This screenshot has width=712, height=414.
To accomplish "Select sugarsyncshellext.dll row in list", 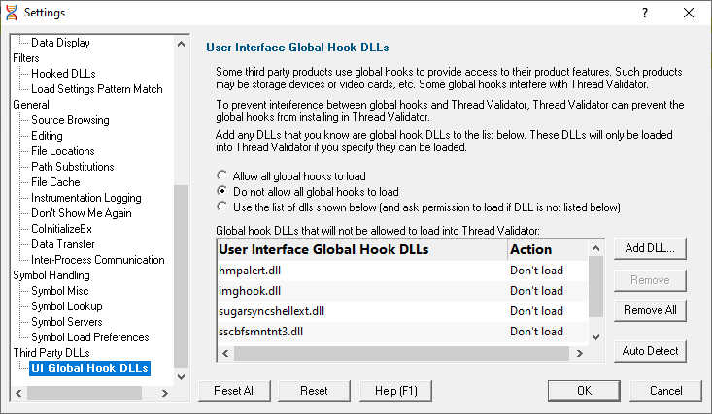I will coord(402,311).
